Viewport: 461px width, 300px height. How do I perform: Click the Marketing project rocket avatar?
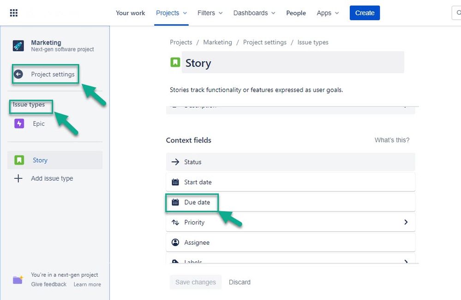point(18,46)
